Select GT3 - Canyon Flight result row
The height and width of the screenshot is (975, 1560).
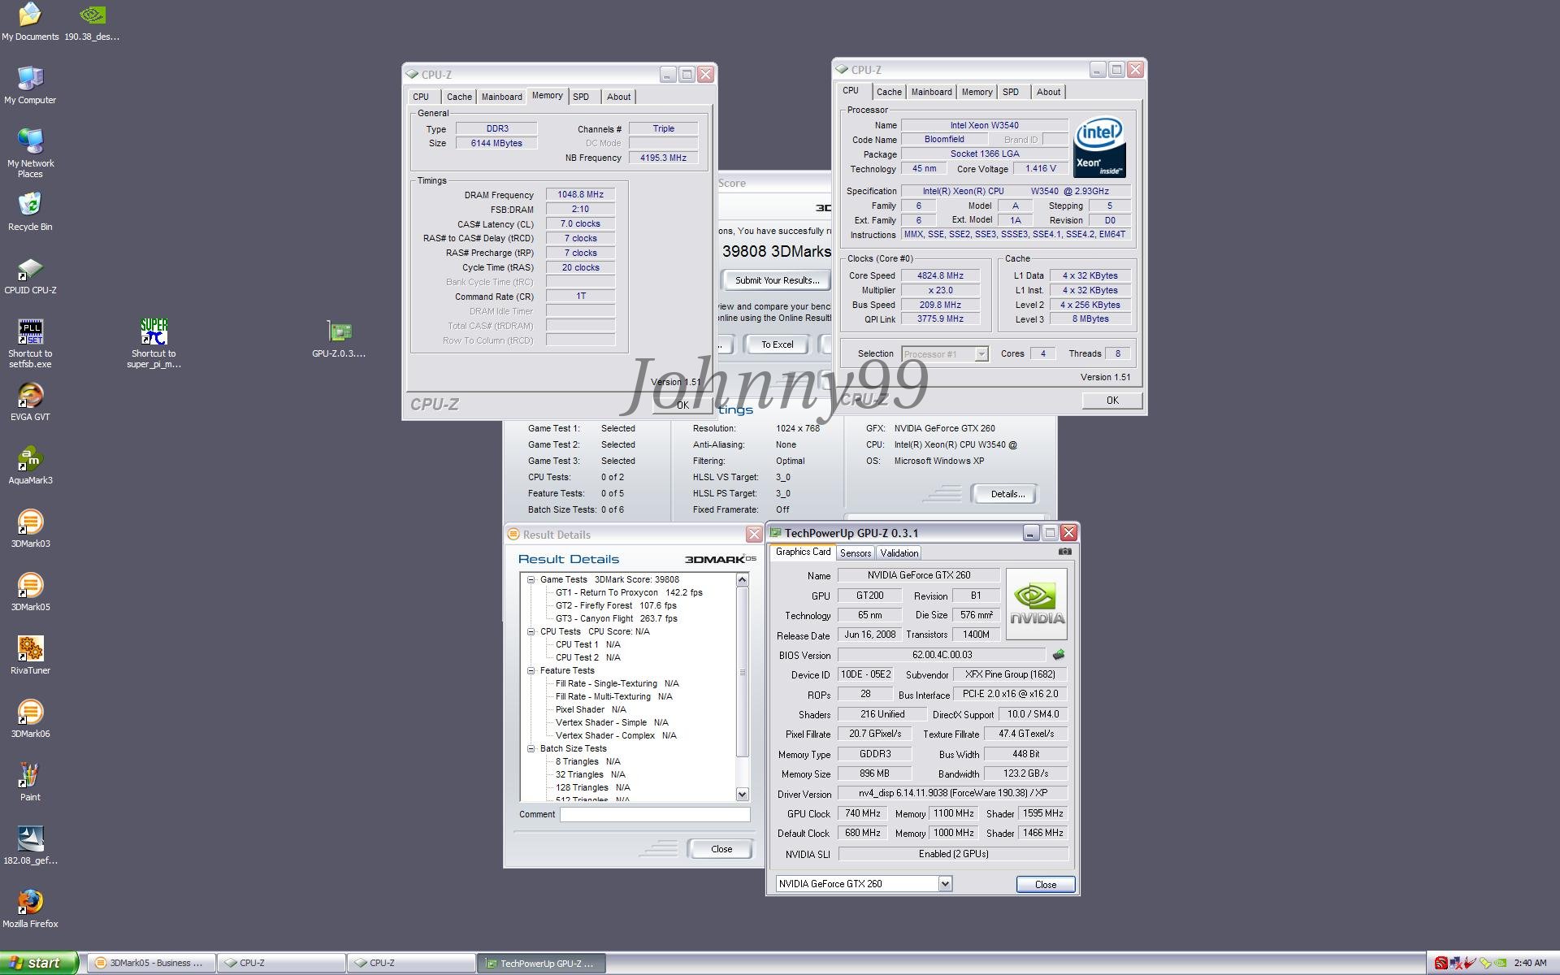click(616, 619)
